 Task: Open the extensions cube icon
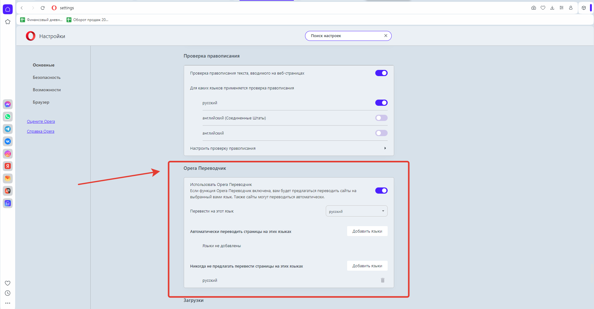(x=584, y=8)
